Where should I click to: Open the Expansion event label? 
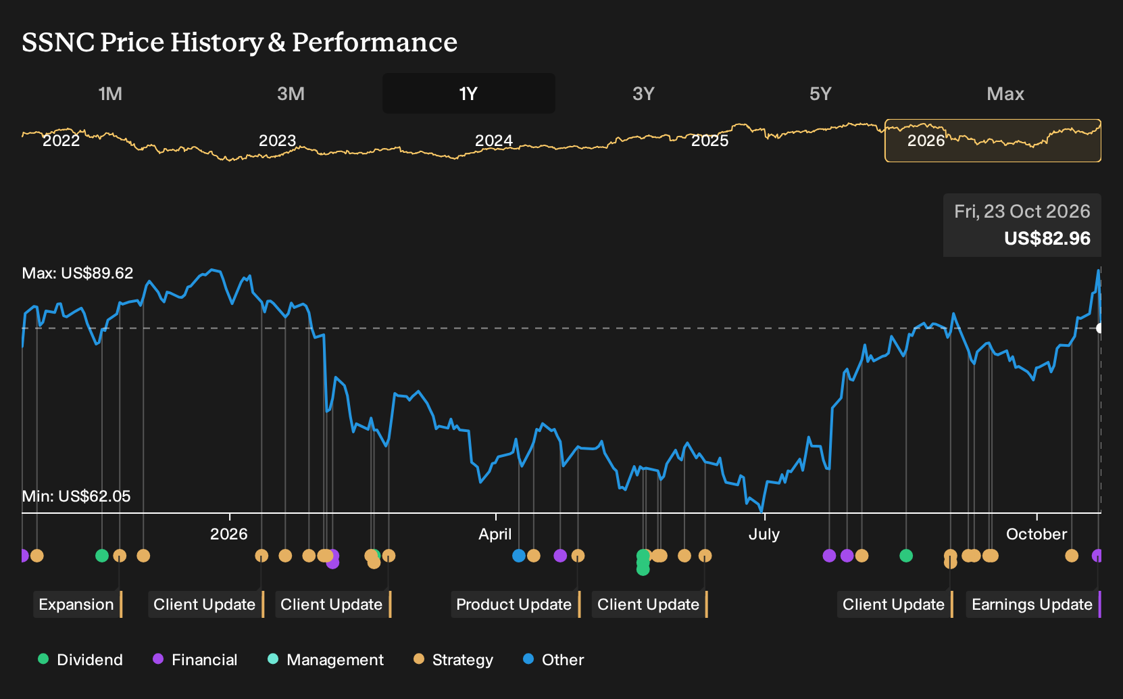point(78,604)
